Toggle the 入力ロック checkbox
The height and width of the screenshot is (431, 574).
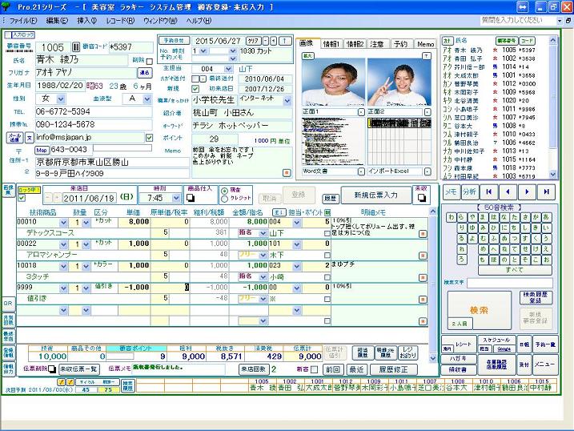[x=8, y=34]
